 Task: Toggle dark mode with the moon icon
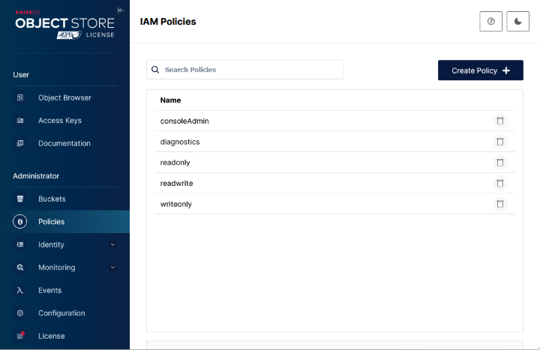(518, 22)
